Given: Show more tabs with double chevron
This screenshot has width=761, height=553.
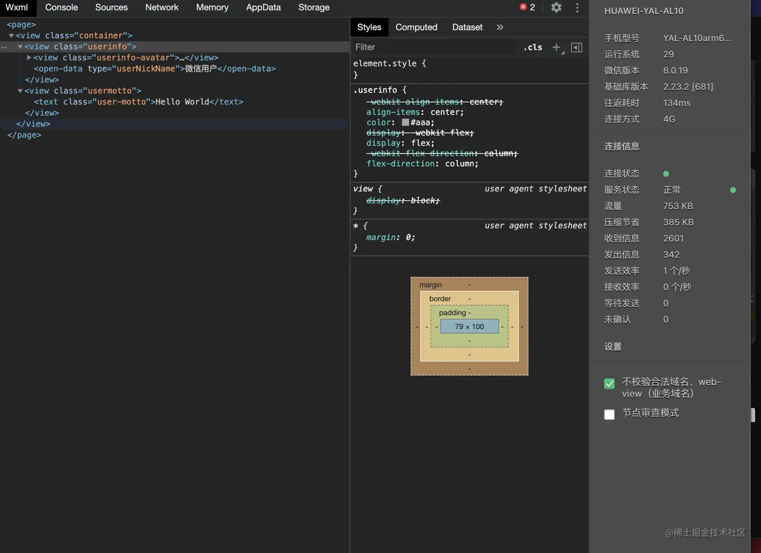Looking at the screenshot, I should tap(500, 27).
